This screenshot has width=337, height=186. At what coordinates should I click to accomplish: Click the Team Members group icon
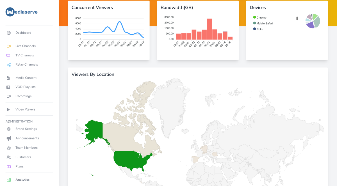pyautogui.click(x=9, y=148)
